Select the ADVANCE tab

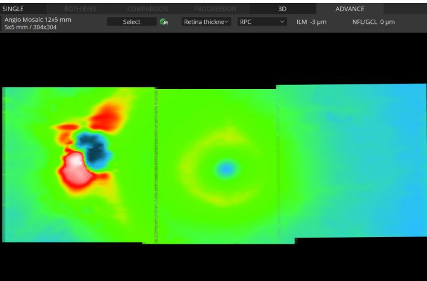click(350, 9)
